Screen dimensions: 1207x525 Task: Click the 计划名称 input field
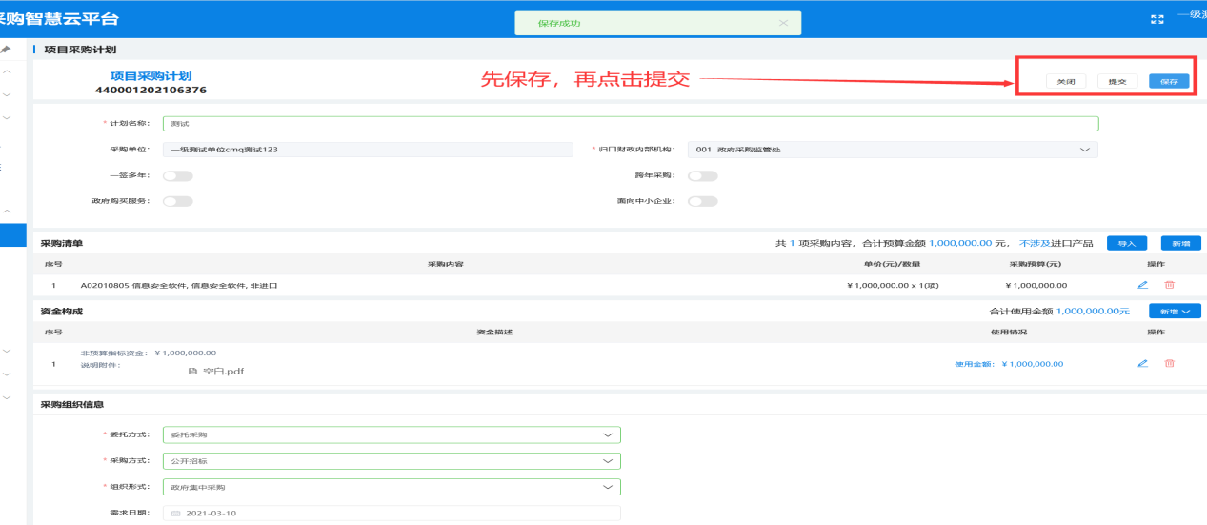[x=630, y=124]
